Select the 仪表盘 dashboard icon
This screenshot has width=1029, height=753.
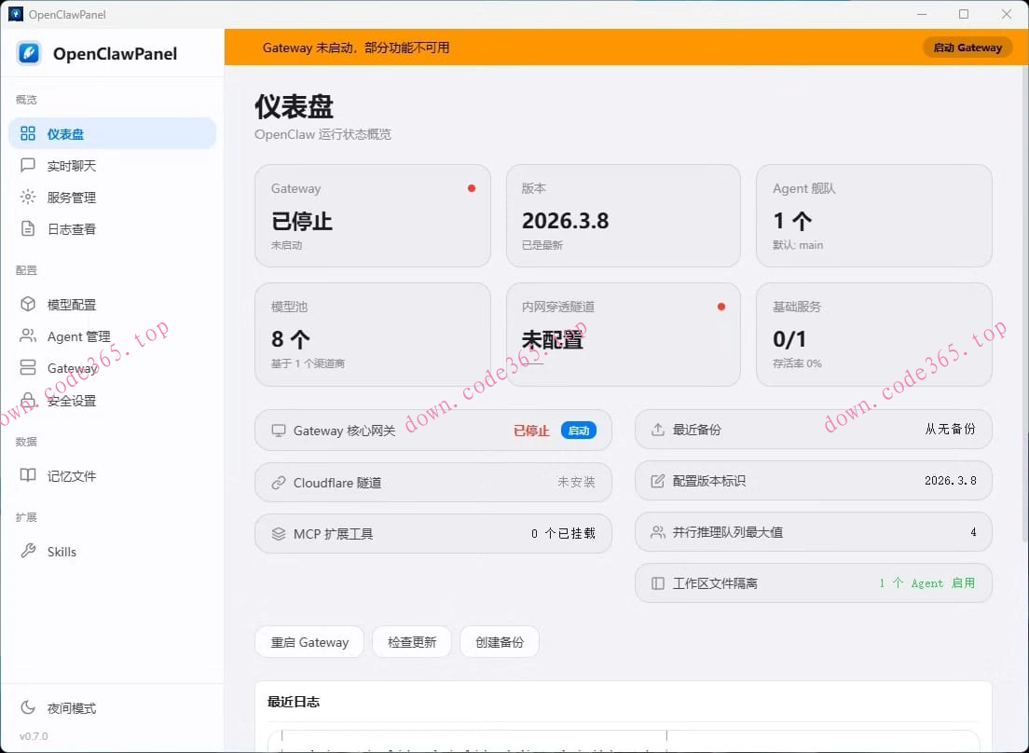point(30,133)
